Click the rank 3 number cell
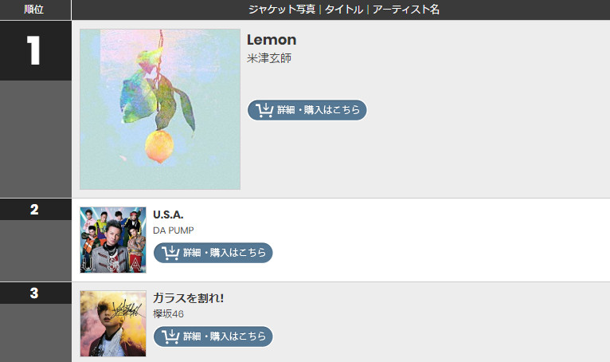 pos(36,293)
